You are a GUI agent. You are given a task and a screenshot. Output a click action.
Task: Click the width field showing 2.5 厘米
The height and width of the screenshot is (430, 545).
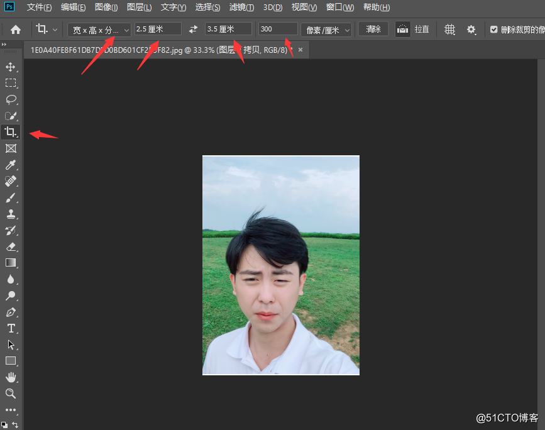pos(158,29)
